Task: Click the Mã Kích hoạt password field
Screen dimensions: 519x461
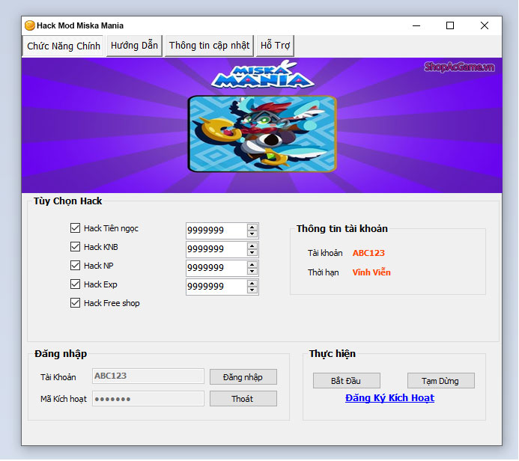Action: 148,399
